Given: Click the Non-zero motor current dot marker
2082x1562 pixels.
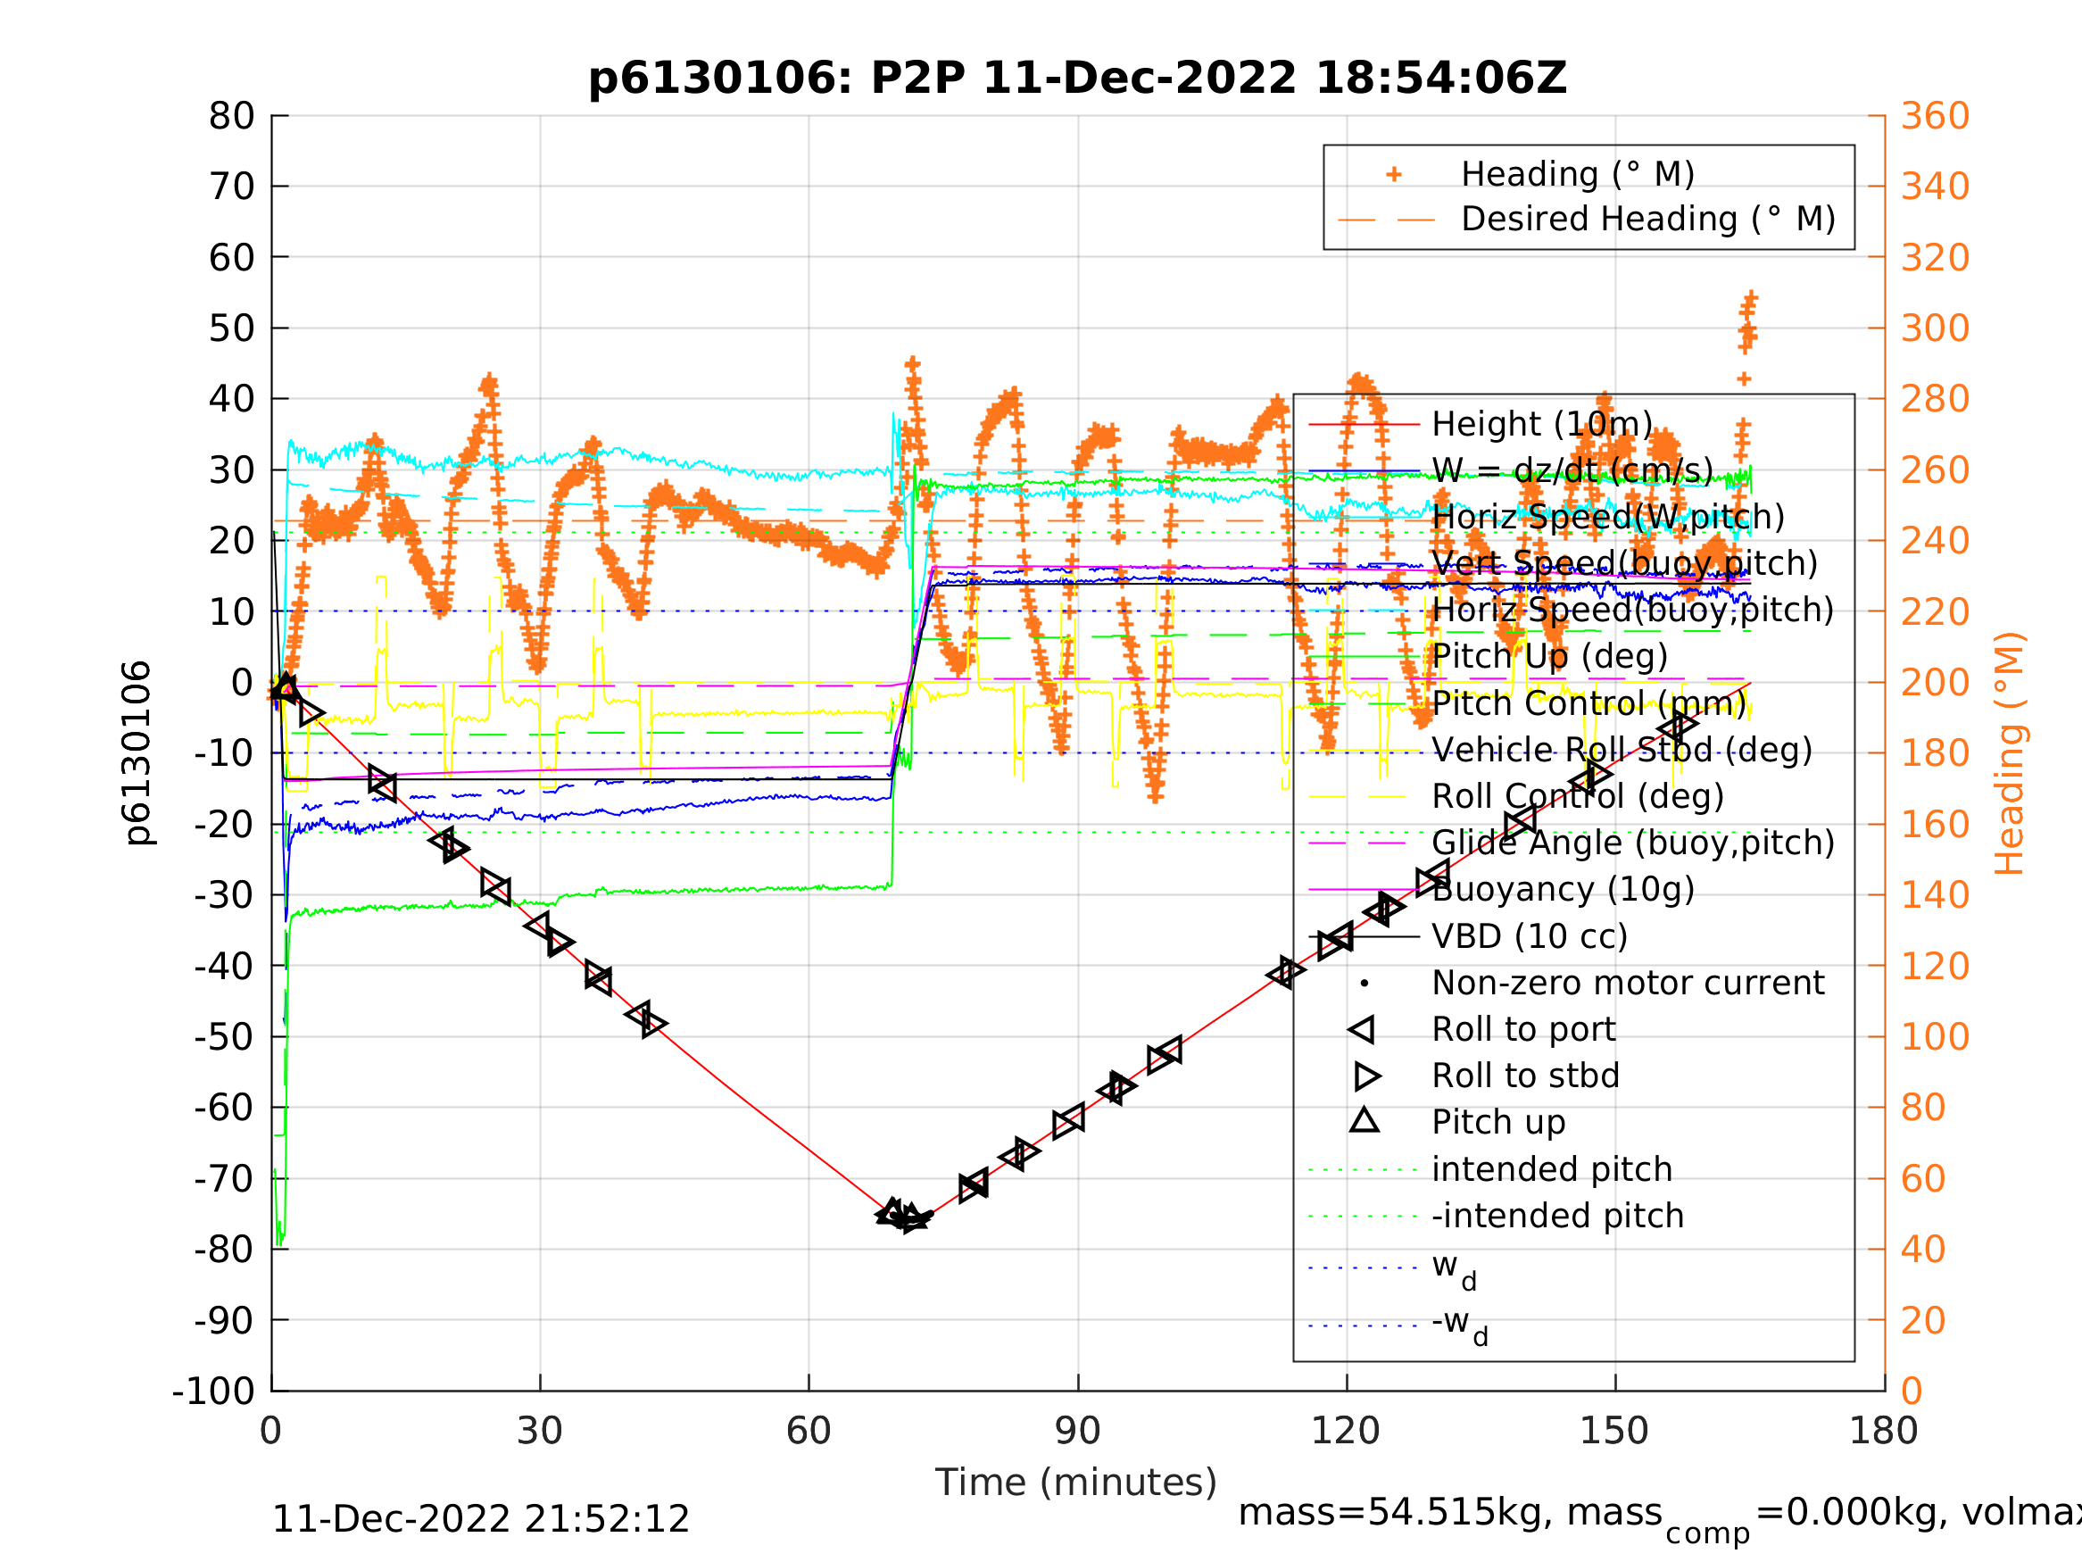Looking at the screenshot, I should pyautogui.click(x=1364, y=984).
